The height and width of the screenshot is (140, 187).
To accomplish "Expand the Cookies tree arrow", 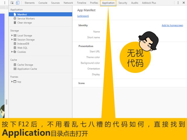I will click(x=12, y=52).
